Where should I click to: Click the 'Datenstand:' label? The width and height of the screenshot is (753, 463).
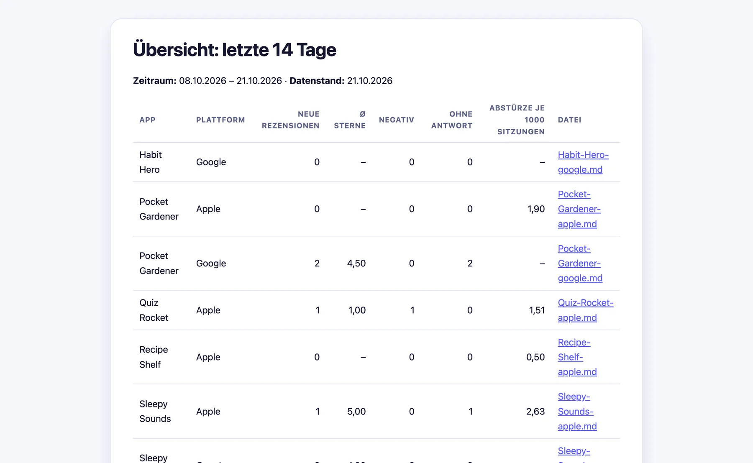[317, 81]
